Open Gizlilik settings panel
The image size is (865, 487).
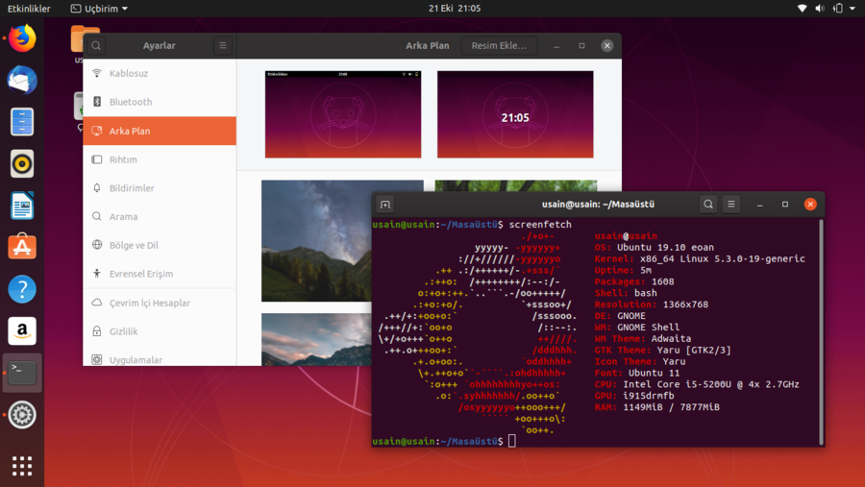tap(123, 331)
